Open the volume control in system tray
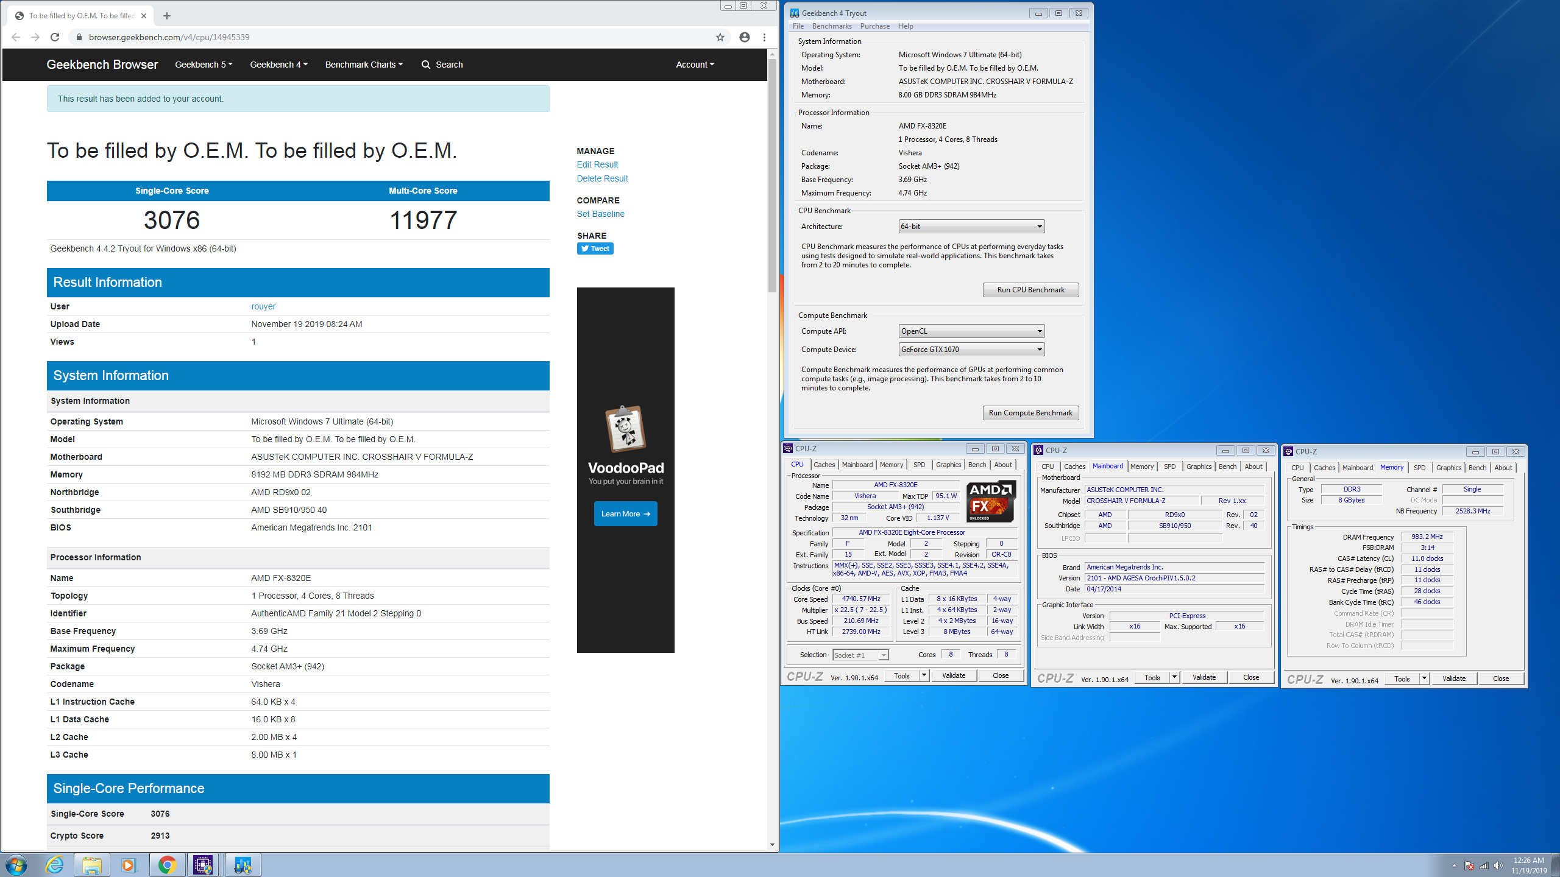The width and height of the screenshot is (1560, 877). (x=1498, y=866)
